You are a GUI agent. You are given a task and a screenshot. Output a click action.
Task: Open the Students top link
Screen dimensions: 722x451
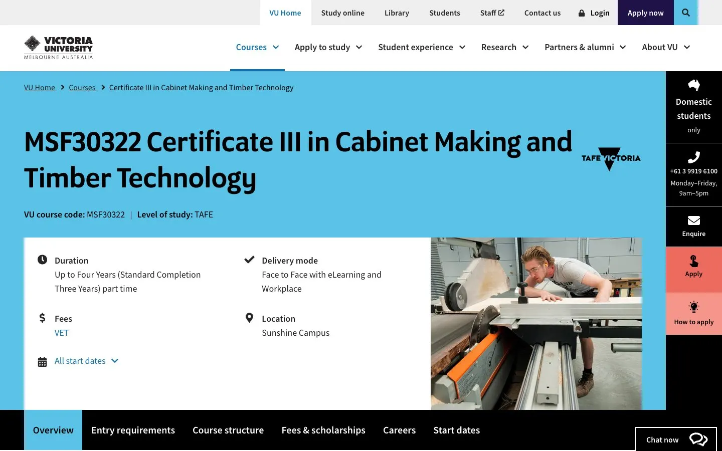click(445, 13)
